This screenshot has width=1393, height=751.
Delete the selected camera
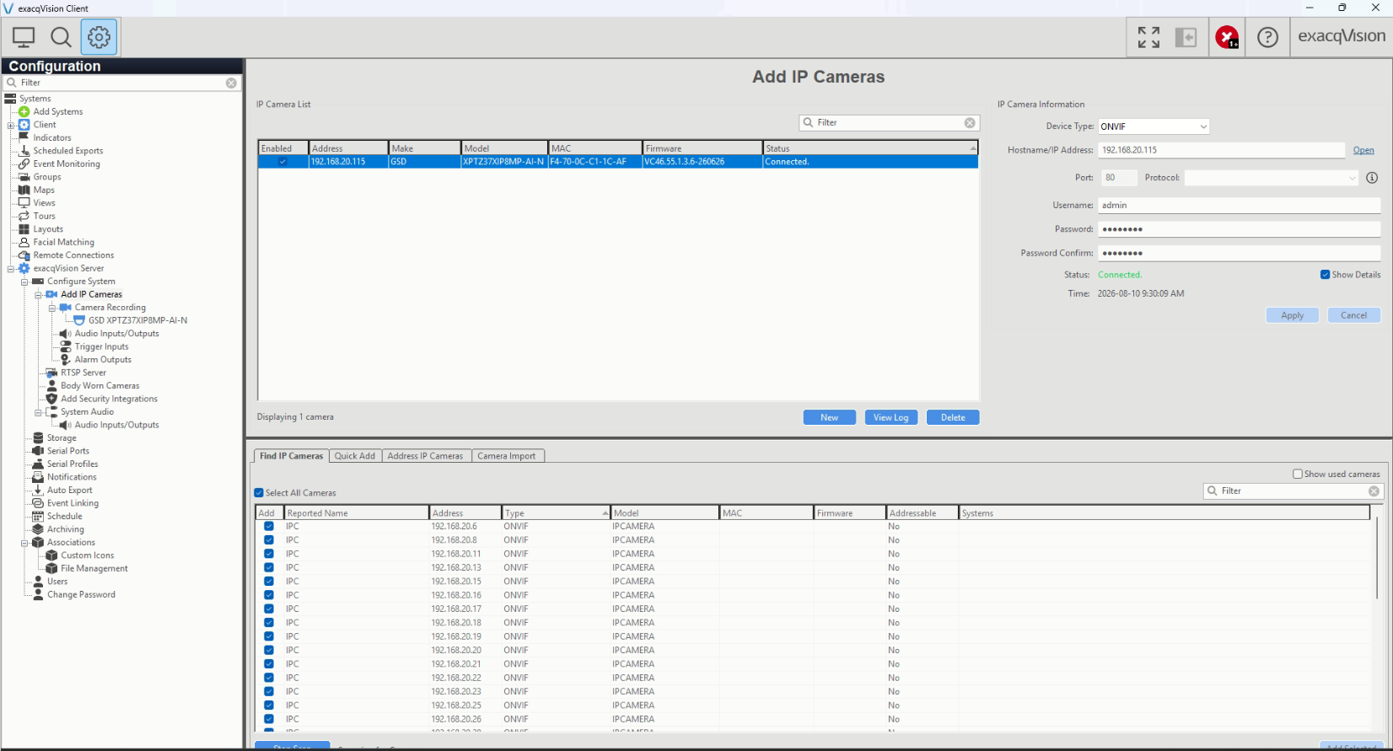tap(953, 417)
